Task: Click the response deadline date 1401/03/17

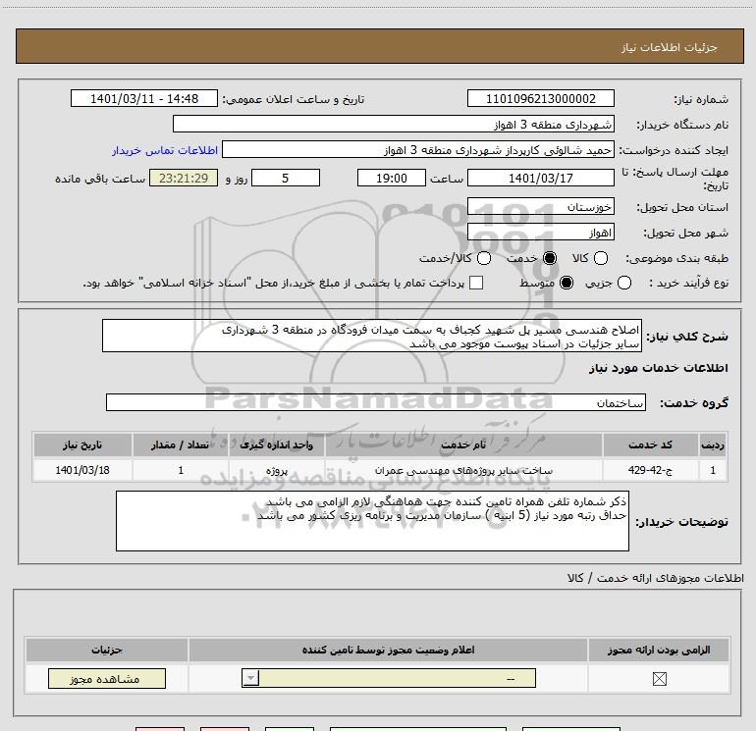Action: tap(540, 178)
